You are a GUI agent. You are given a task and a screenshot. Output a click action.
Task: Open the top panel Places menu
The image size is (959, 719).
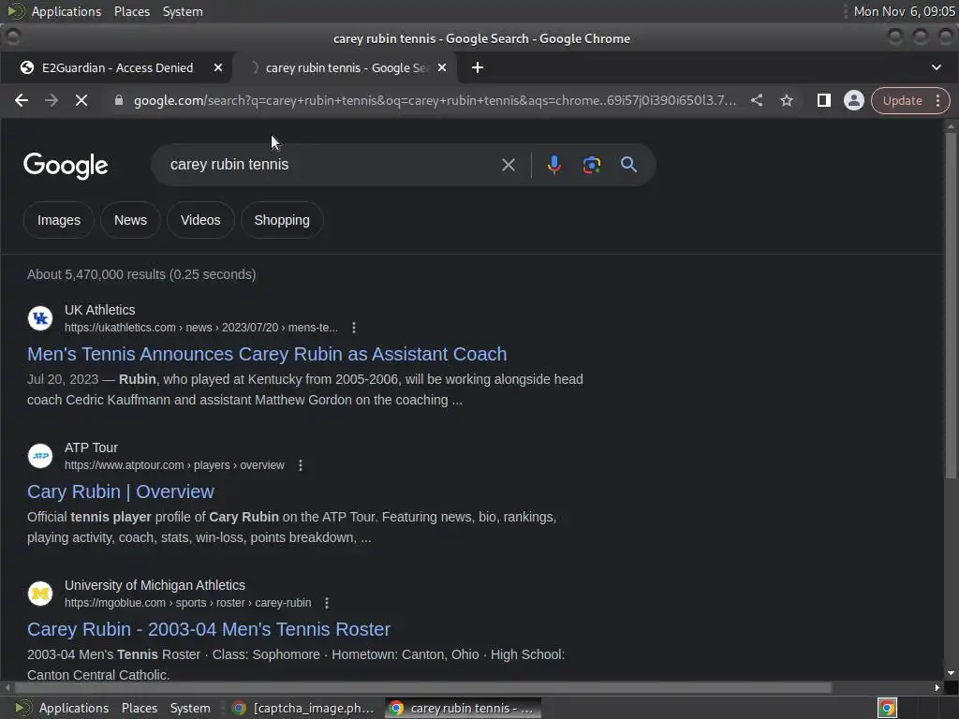point(132,11)
